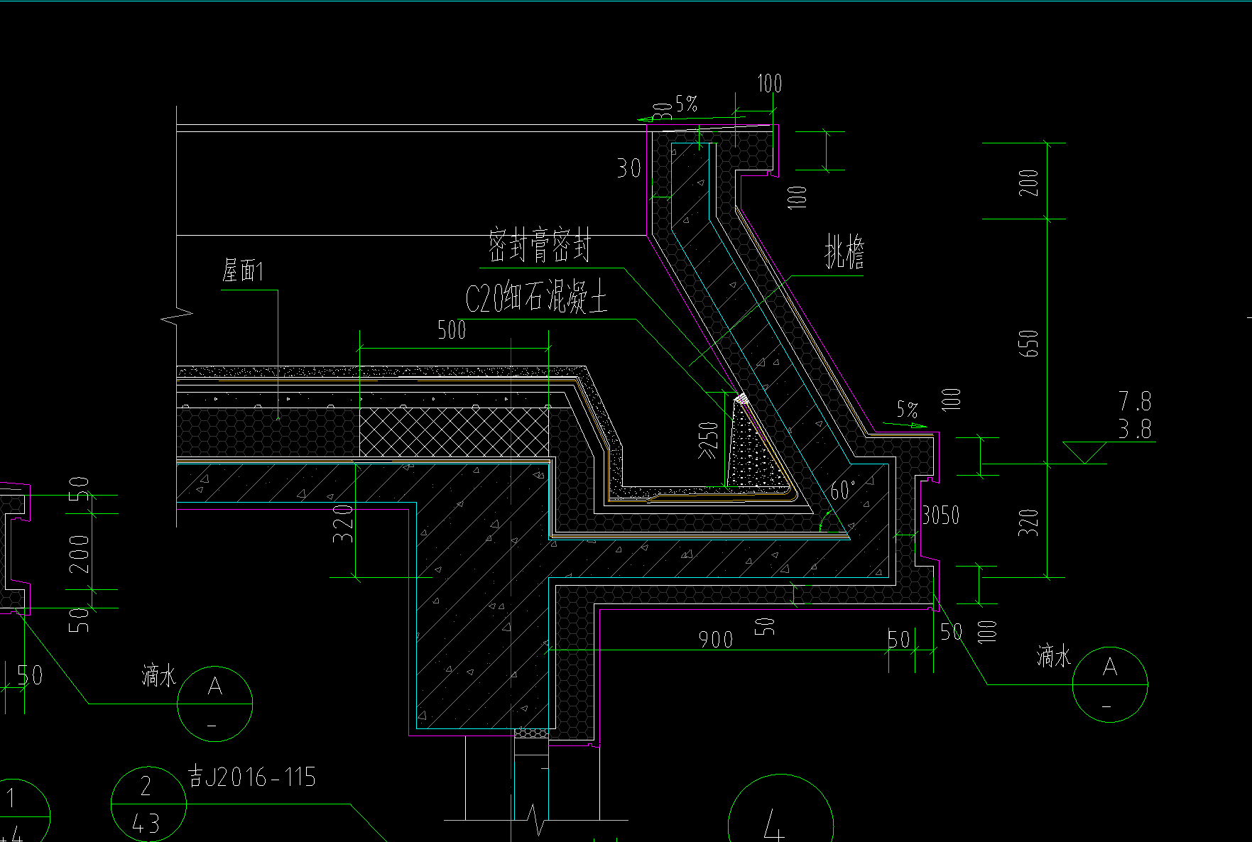Viewport: 1252px width, 842px height.
Task: Select the left detail circle marked "A"
Action: point(215,704)
